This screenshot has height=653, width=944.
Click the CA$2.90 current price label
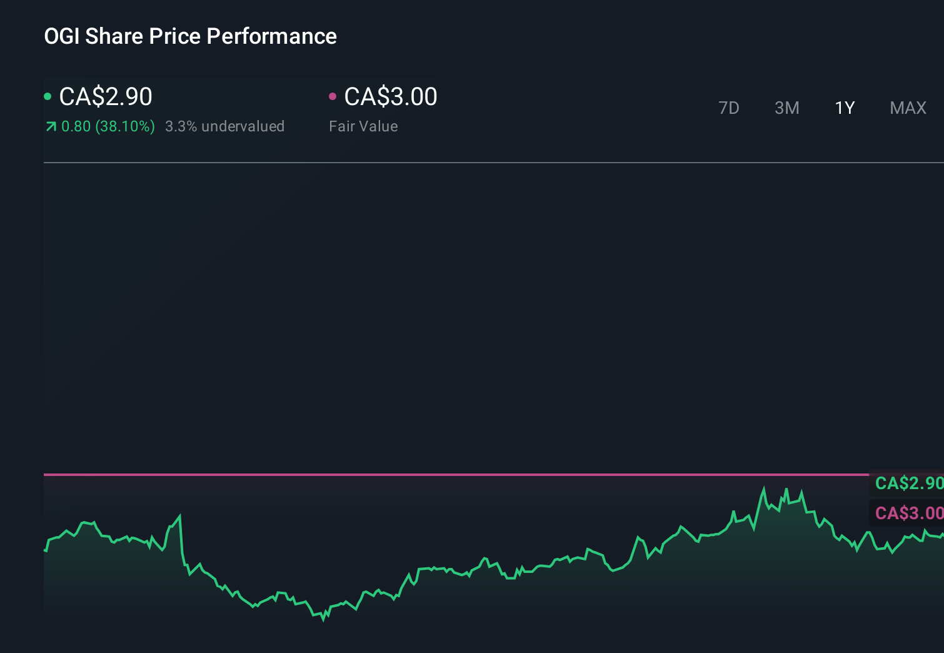click(x=105, y=96)
